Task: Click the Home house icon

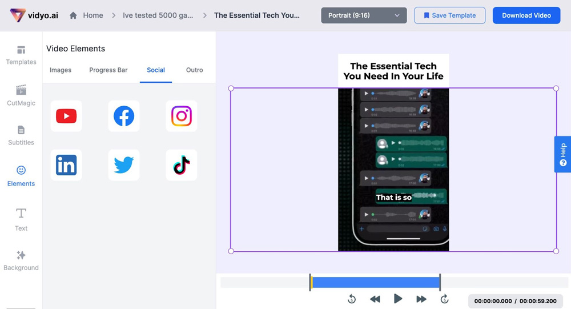Action: [x=73, y=15]
